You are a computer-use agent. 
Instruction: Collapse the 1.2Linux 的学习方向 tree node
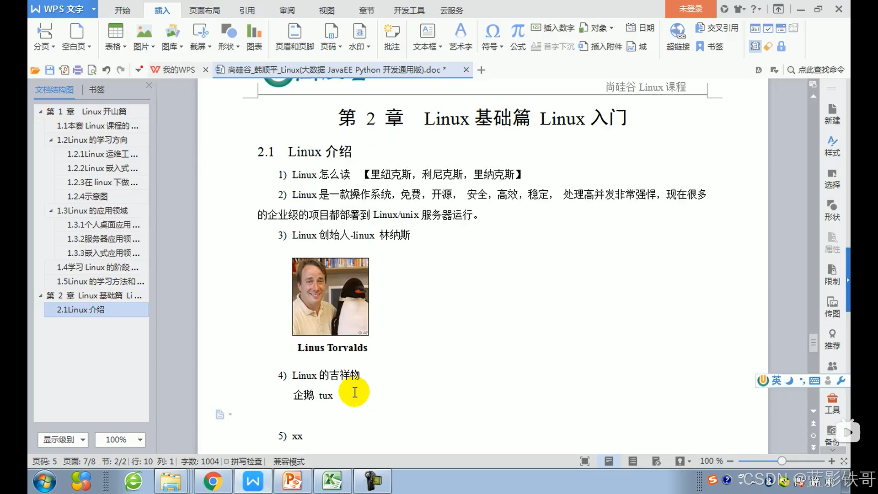tap(51, 140)
